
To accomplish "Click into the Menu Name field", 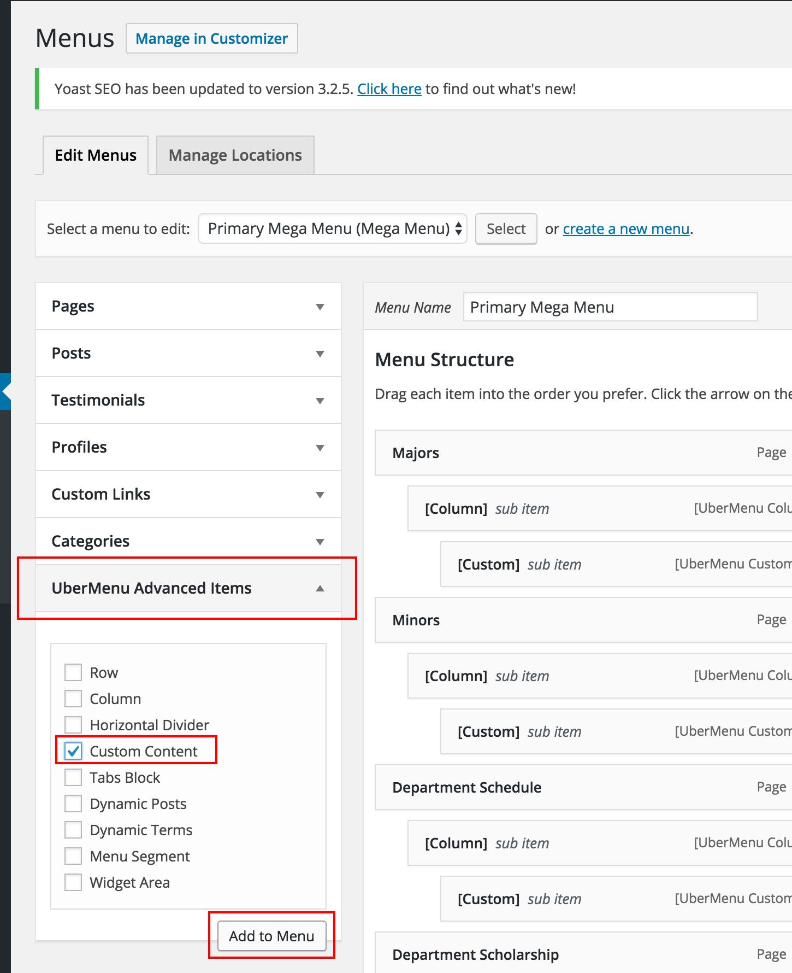I will [x=610, y=307].
